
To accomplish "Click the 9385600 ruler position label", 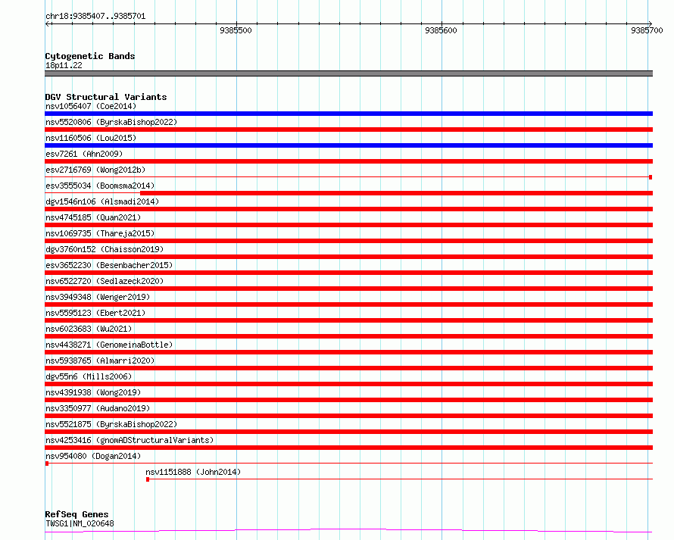I will [x=441, y=30].
